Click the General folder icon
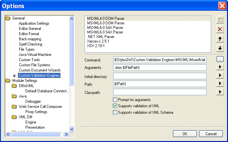This screenshot has width=228, height=142. click(8, 18)
